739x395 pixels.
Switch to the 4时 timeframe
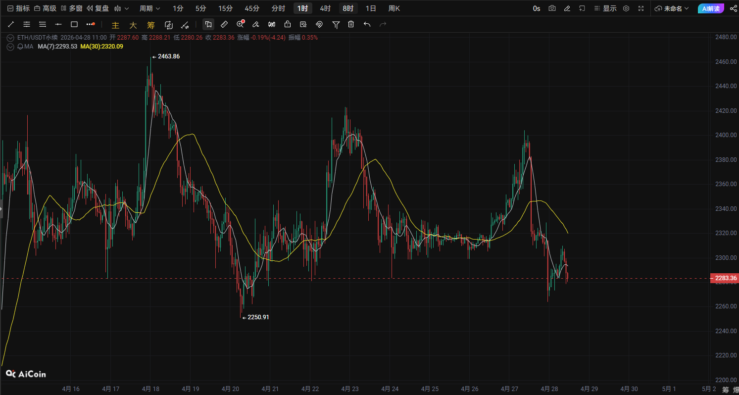tap(325, 8)
